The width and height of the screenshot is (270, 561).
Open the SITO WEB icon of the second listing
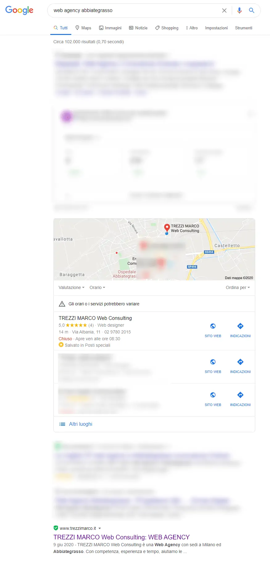coord(213,362)
